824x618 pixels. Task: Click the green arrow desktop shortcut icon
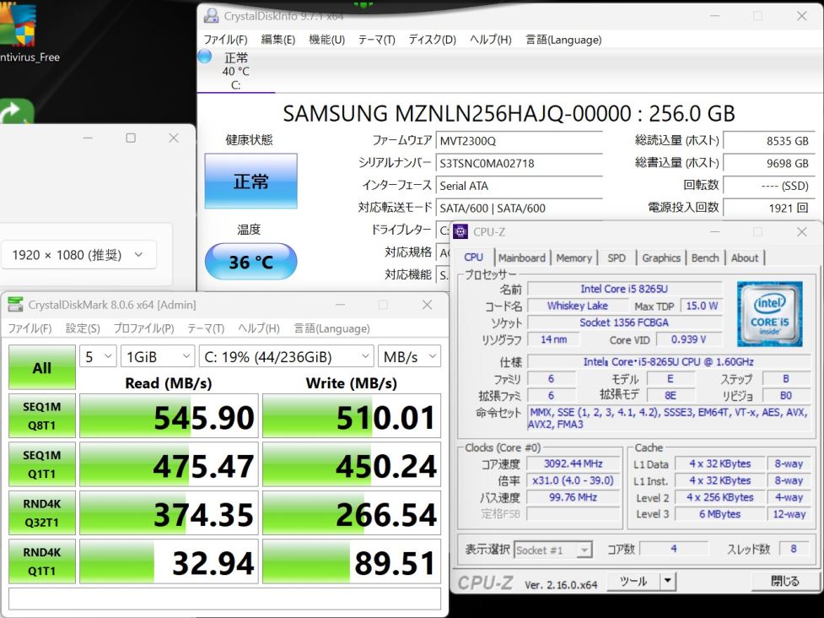[x=15, y=113]
